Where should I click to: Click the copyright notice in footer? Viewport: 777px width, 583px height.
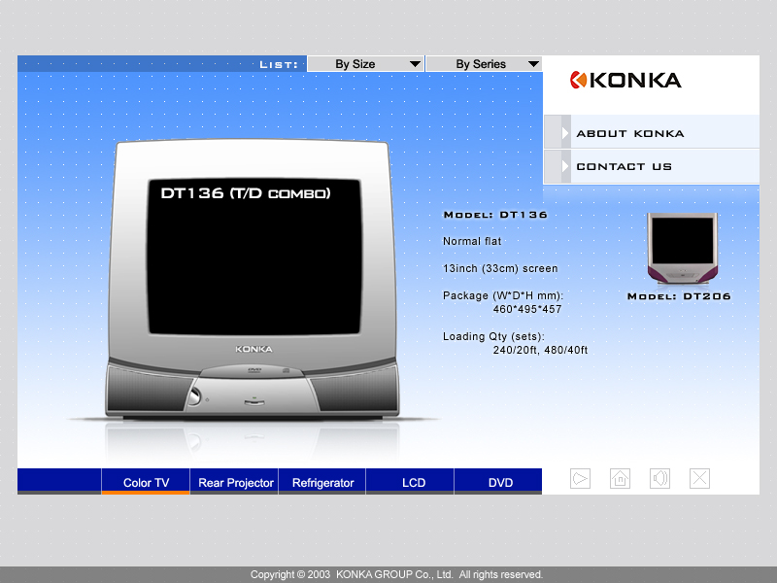tap(396, 574)
